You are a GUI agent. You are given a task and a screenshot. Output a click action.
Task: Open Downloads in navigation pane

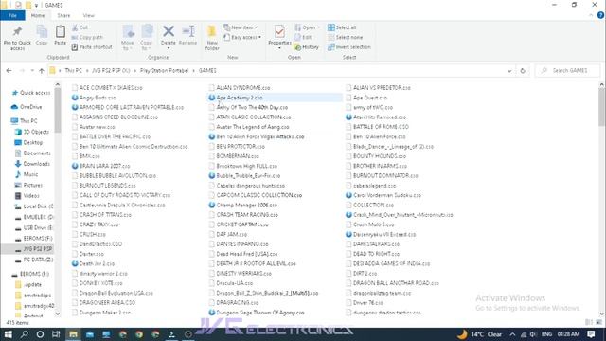[x=32, y=164]
